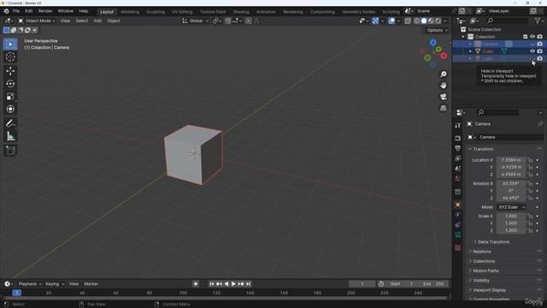The width and height of the screenshot is (547, 308).
Task: Switch to the Geometry Nodes workspace tab
Action: coord(358,11)
